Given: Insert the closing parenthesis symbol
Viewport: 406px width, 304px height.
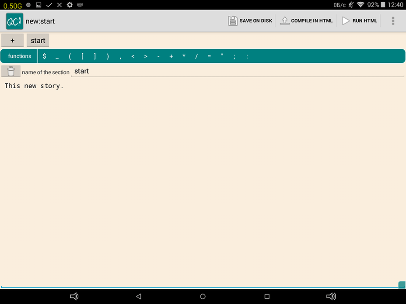Looking at the screenshot, I should pyautogui.click(x=108, y=56).
